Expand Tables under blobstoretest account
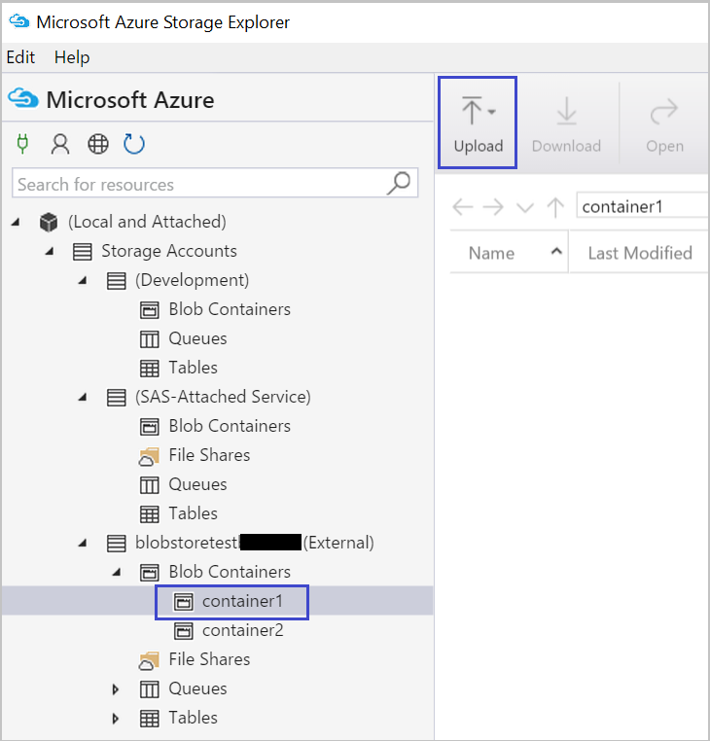Image resolution: width=710 pixels, height=741 pixels. point(116,719)
